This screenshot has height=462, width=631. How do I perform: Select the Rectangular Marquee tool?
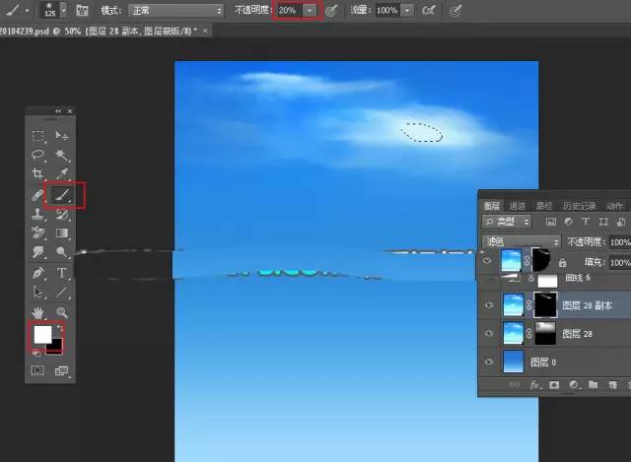[38, 137]
